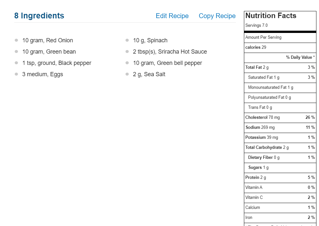The height and width of the screenshot is (226, 319).
Task: Click the Servings 7.0 text
Action: [256, 26]
